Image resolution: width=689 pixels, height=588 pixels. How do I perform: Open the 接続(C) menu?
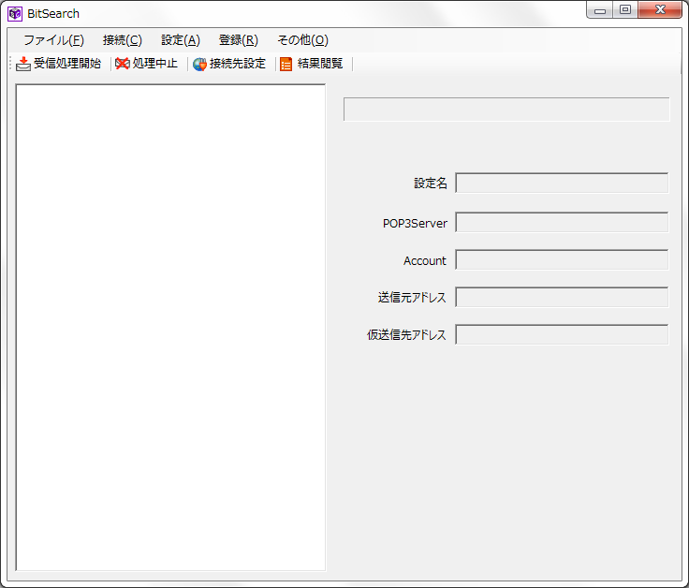coord(123,40)
